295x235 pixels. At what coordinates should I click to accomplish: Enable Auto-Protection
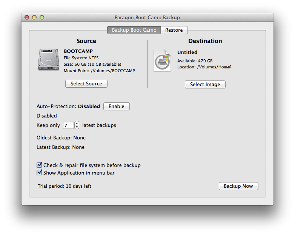pyautogui.click(x=116, y=107)
